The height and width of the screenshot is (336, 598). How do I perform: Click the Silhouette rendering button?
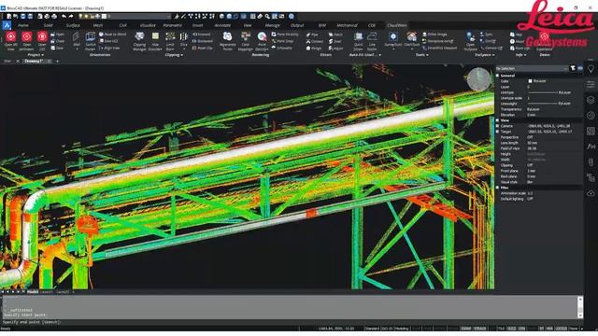pos(282,48)
